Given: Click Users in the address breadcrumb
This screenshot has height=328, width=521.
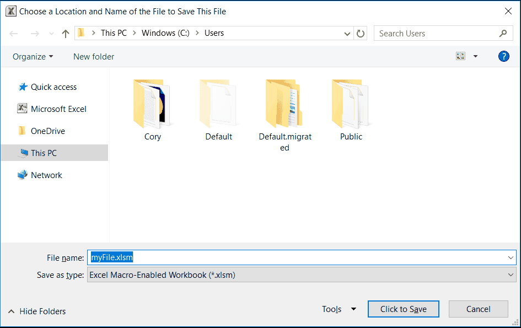Looking at the screenshot, I should click(214, 33).
